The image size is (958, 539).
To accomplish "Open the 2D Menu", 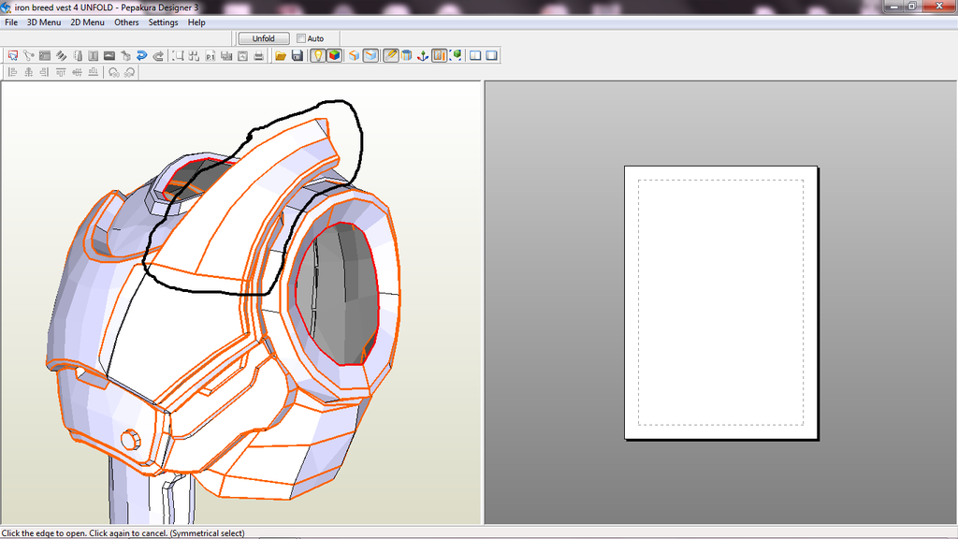I will (87, 22).
